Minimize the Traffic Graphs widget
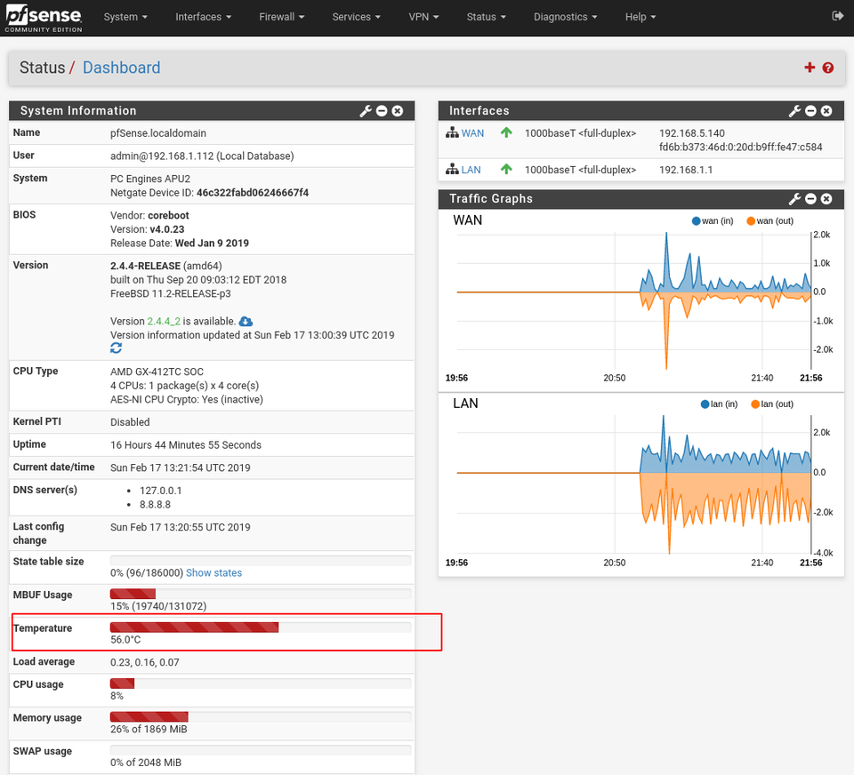 (810, 199)
